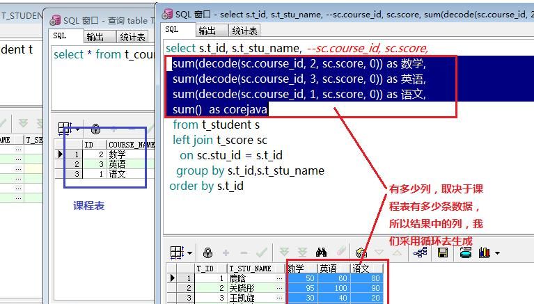Click the lock icon in results toolbar

pyautogui.click(x=207, y=253)
